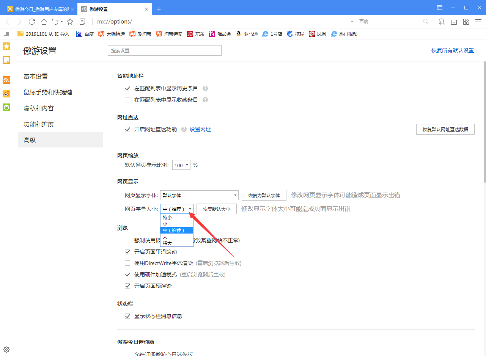Open the Maxnote notes sidebar panel
The width and height of the screenshot is (486, 356).
[6, 60]
